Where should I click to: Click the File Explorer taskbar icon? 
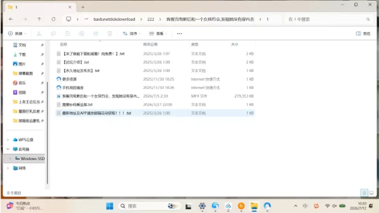[254, 206]
